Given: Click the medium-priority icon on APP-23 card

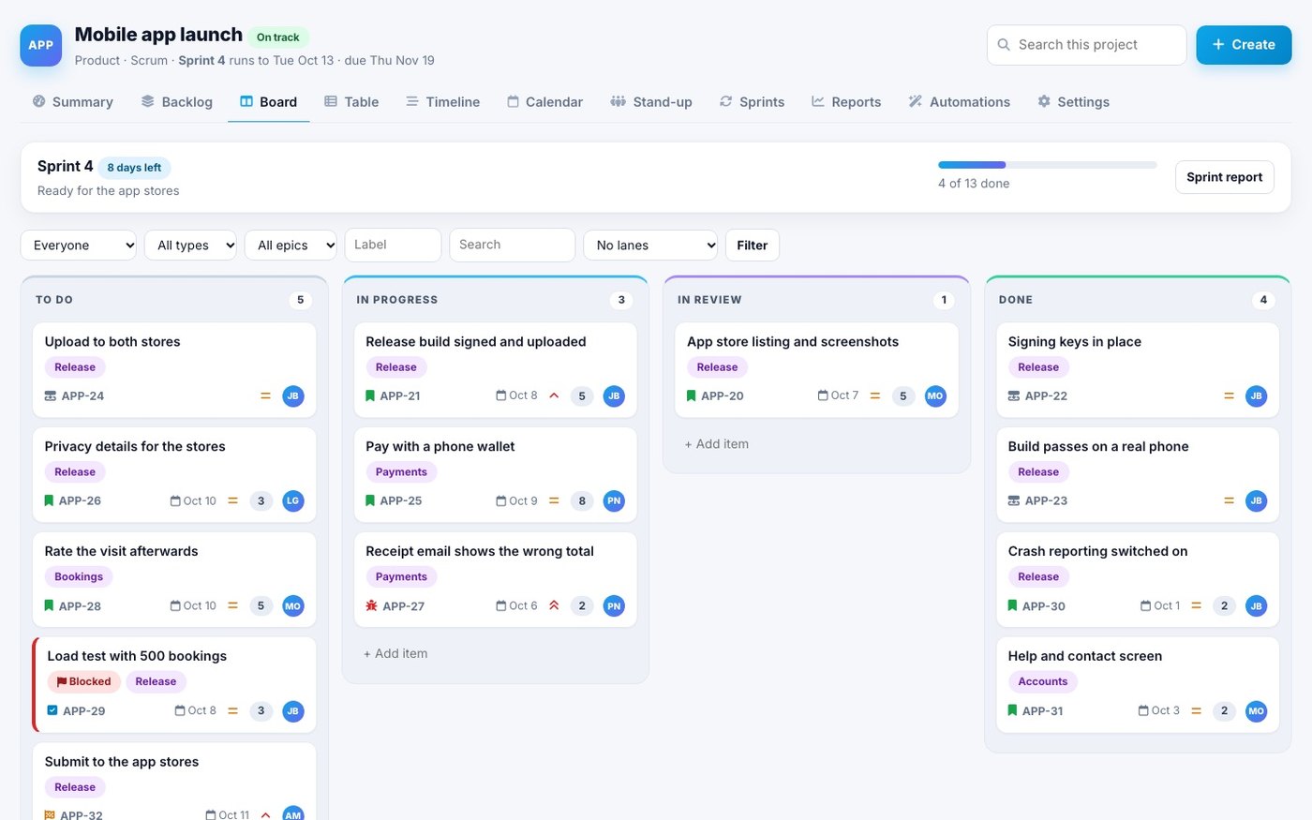Looking at the screenshot, I should 1229,501.
